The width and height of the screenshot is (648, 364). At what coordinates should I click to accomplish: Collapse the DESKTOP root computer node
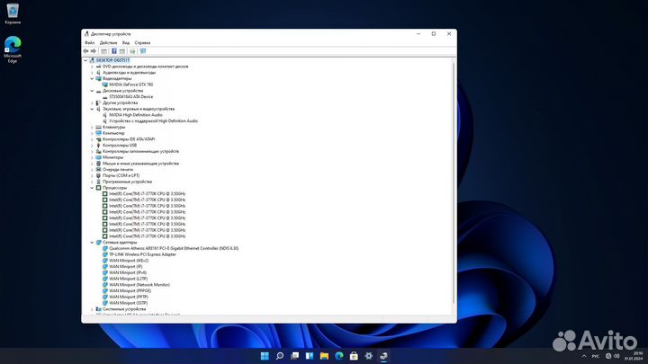[85, 60]
